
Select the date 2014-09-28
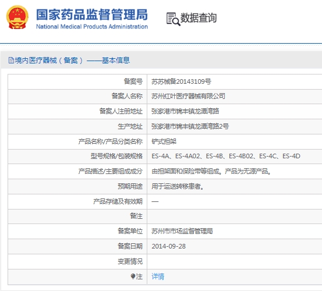(x=169, y=246)
